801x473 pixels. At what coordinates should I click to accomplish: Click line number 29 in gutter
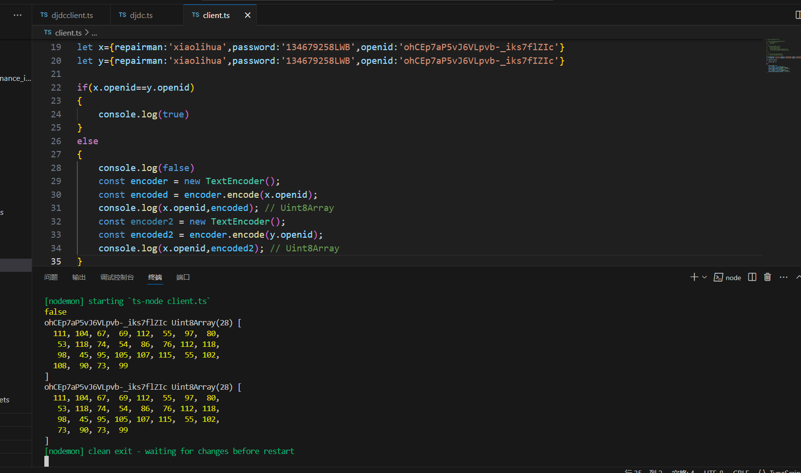(x=56, y=181)
